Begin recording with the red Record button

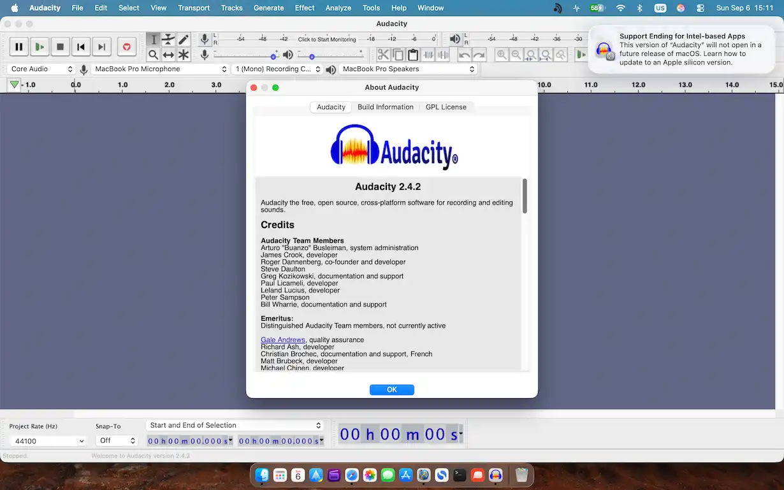coord(127,47)
